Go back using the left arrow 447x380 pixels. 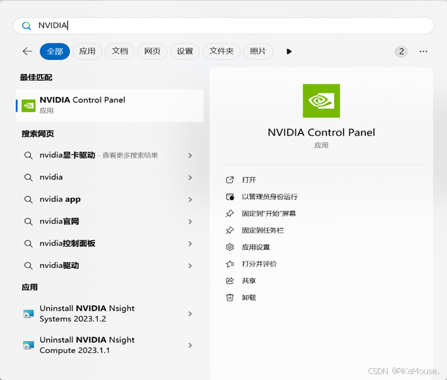coord(28,51)
